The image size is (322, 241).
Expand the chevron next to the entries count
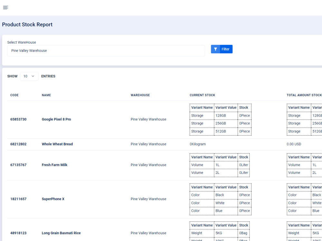pyautogui.click(x=33, y=76)
